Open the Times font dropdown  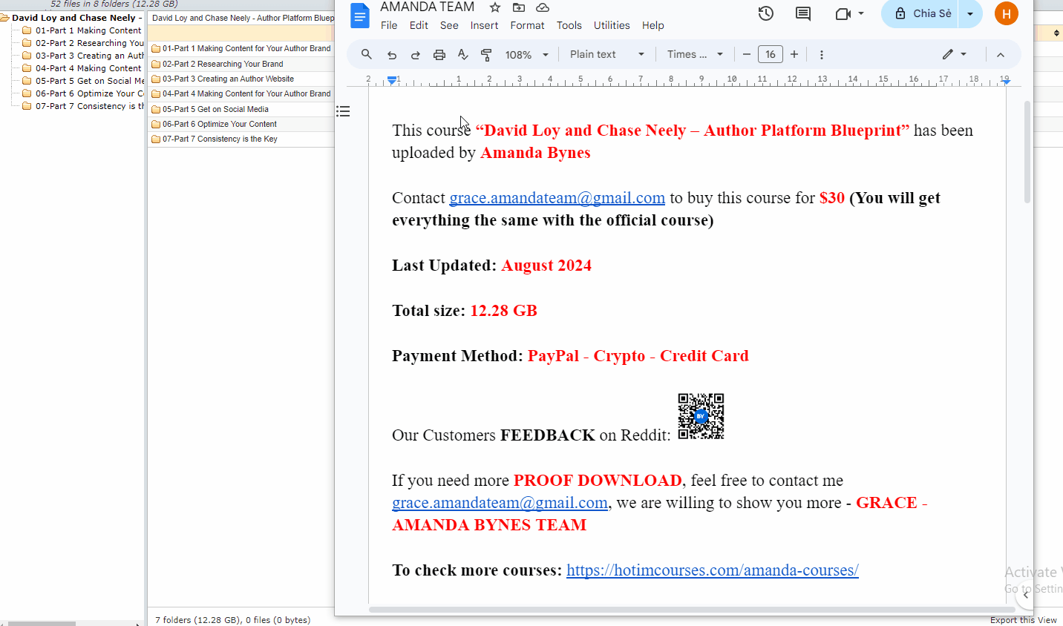(695, 54)
